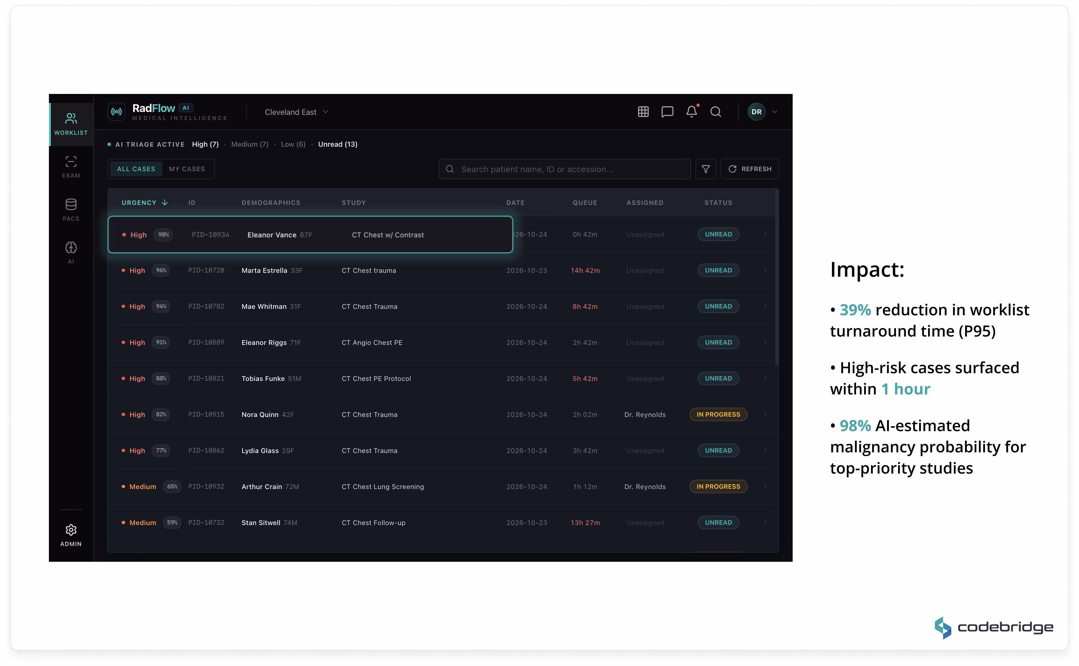
Task: Click the header magnifier search icon
Action: [716, 112]
